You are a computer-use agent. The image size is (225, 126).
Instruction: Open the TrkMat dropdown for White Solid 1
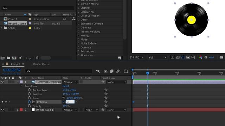point(91,110)
